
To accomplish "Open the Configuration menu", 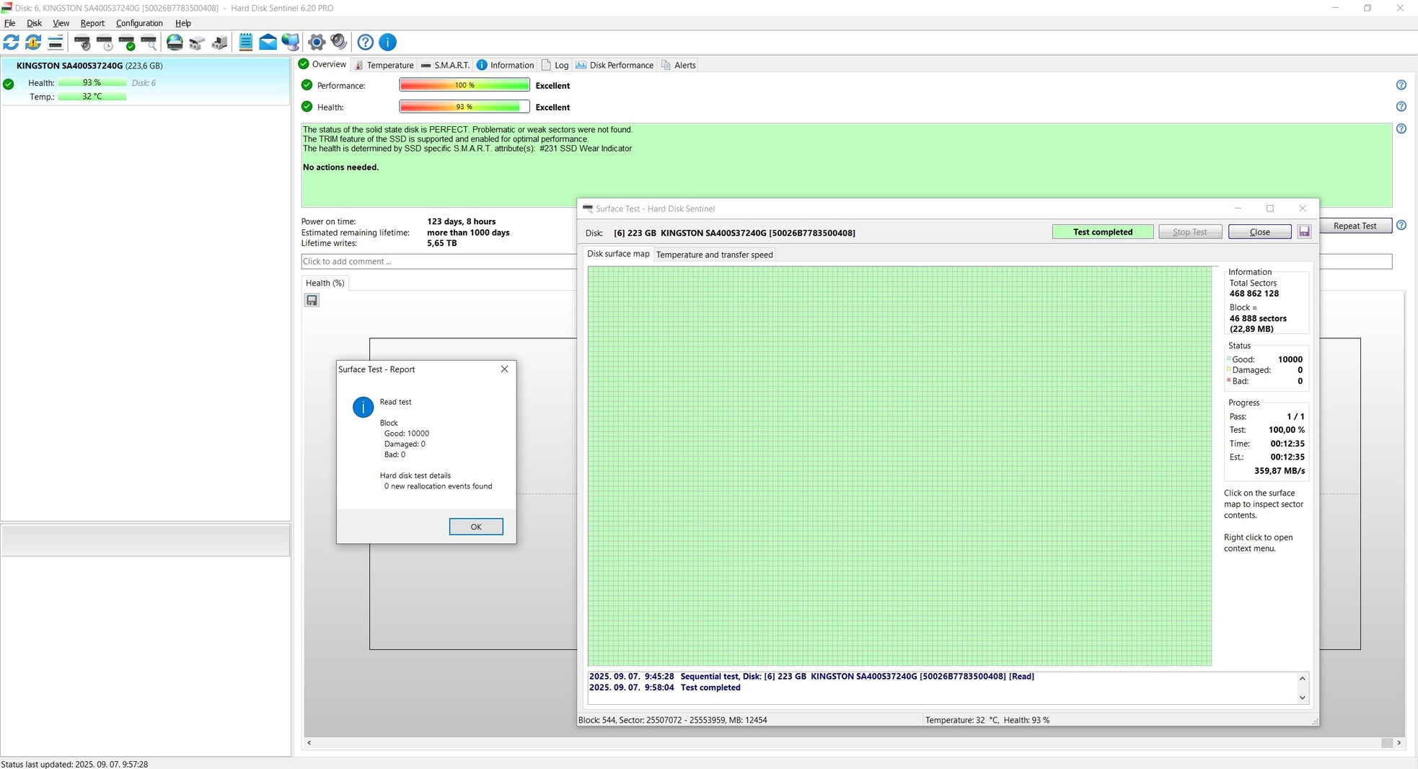I will point(139,23).
